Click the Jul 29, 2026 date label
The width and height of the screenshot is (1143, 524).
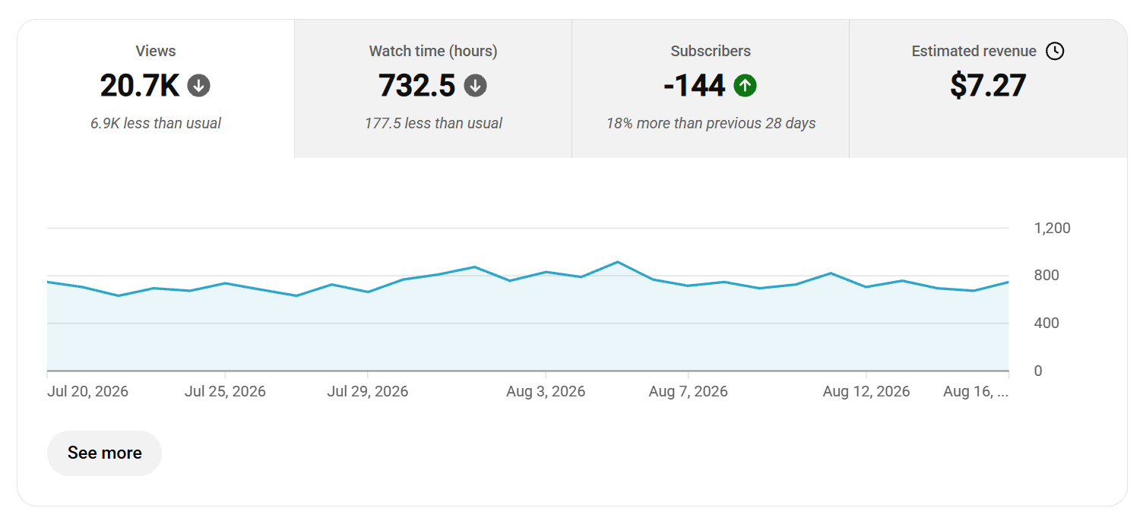pyautogui.click(x=368, y=392)
